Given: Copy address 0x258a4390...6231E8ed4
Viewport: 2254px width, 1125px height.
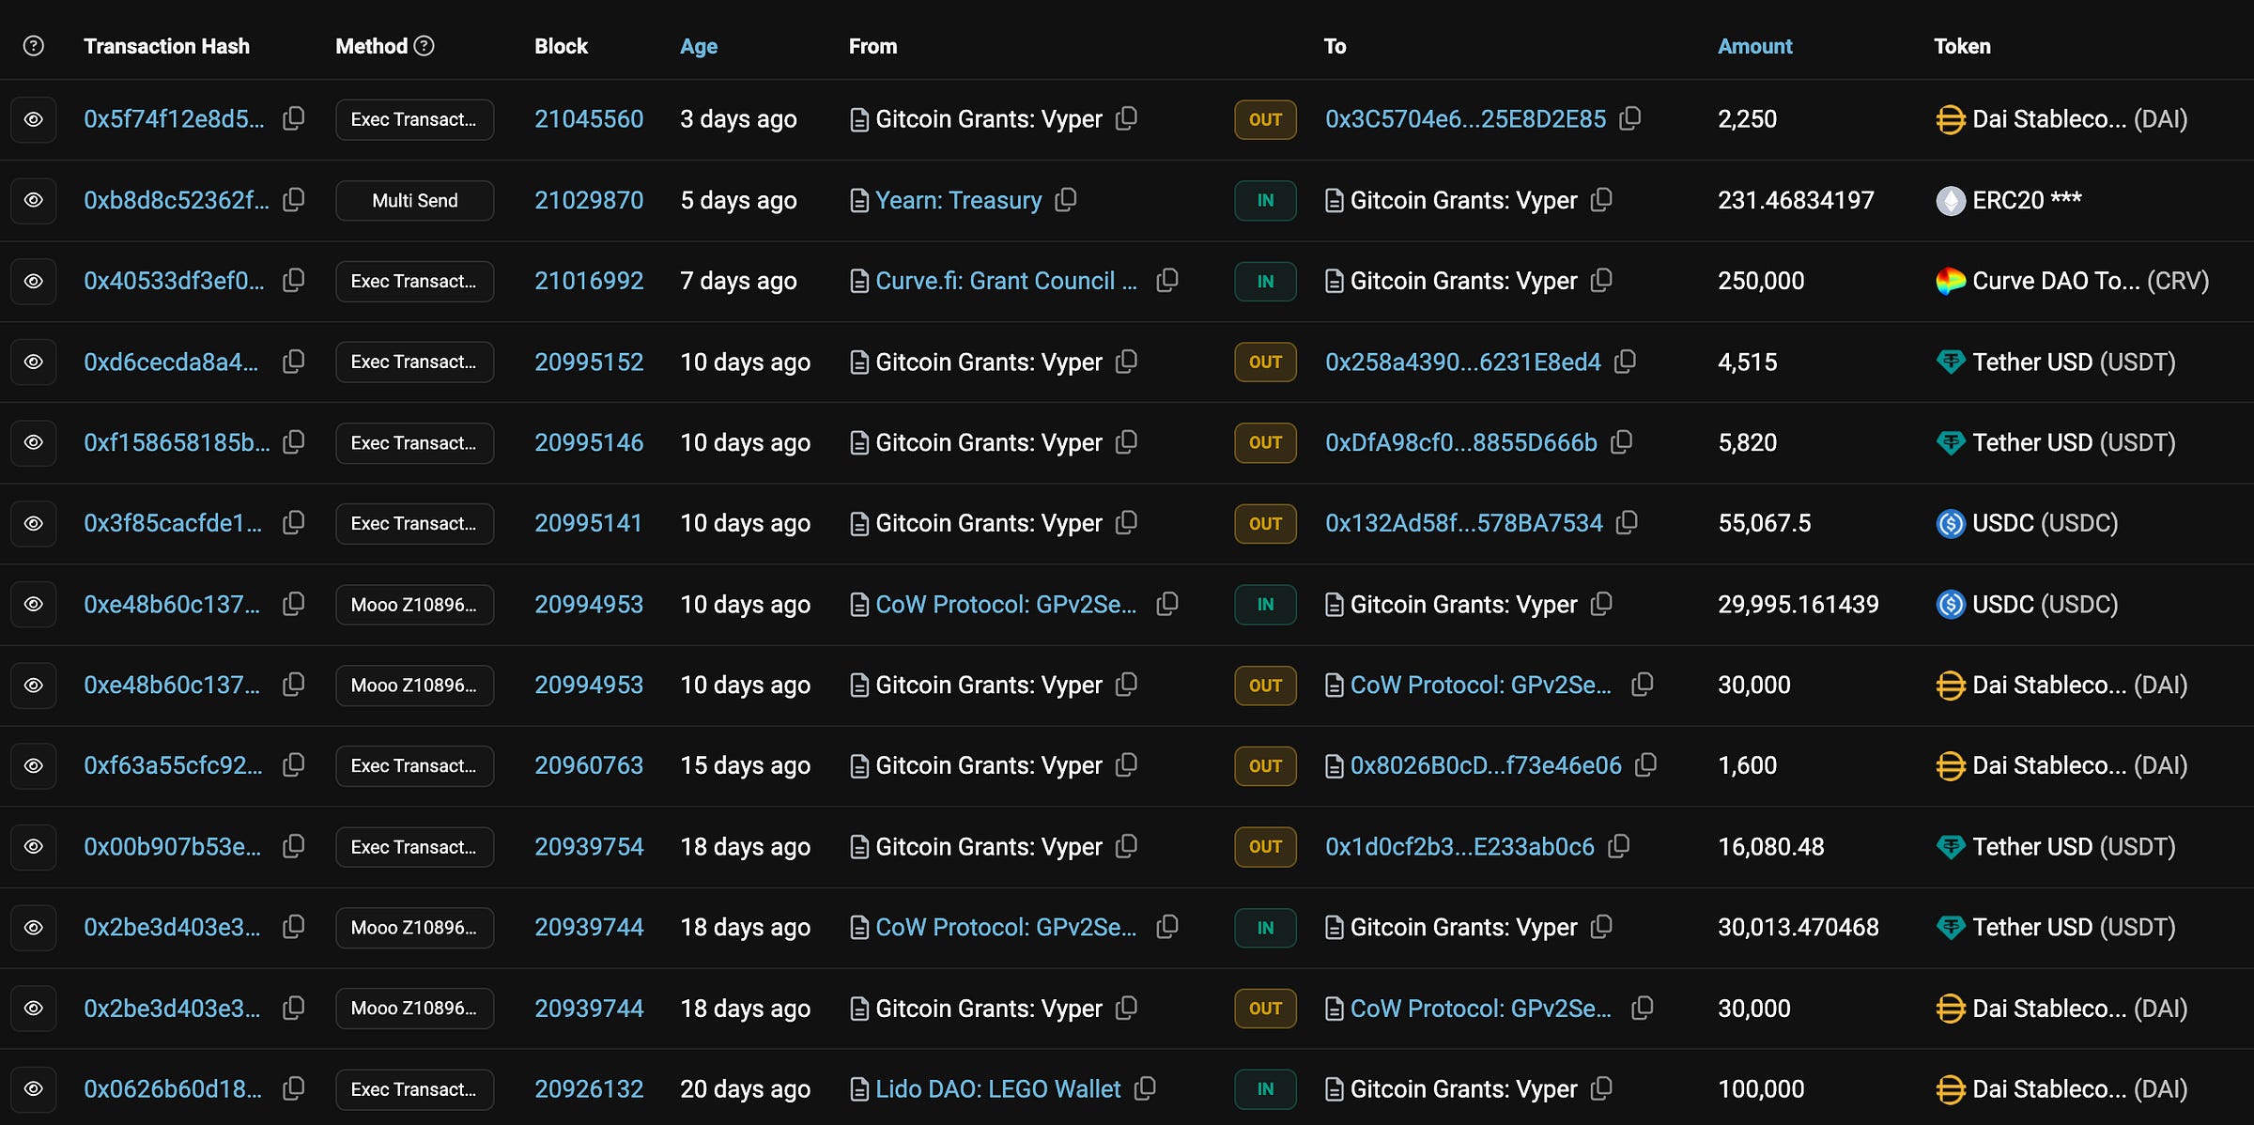Looking at the screenshot, I should (1625, 362).
